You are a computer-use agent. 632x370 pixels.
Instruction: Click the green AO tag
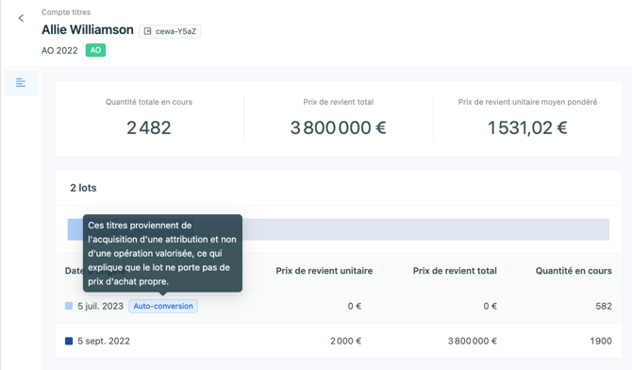pyautogui.click(x=95, y=50)
